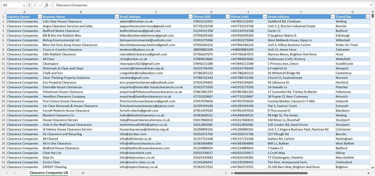Select town Felixstowe
The image size is (375, 176).
[x=353, y=92]
